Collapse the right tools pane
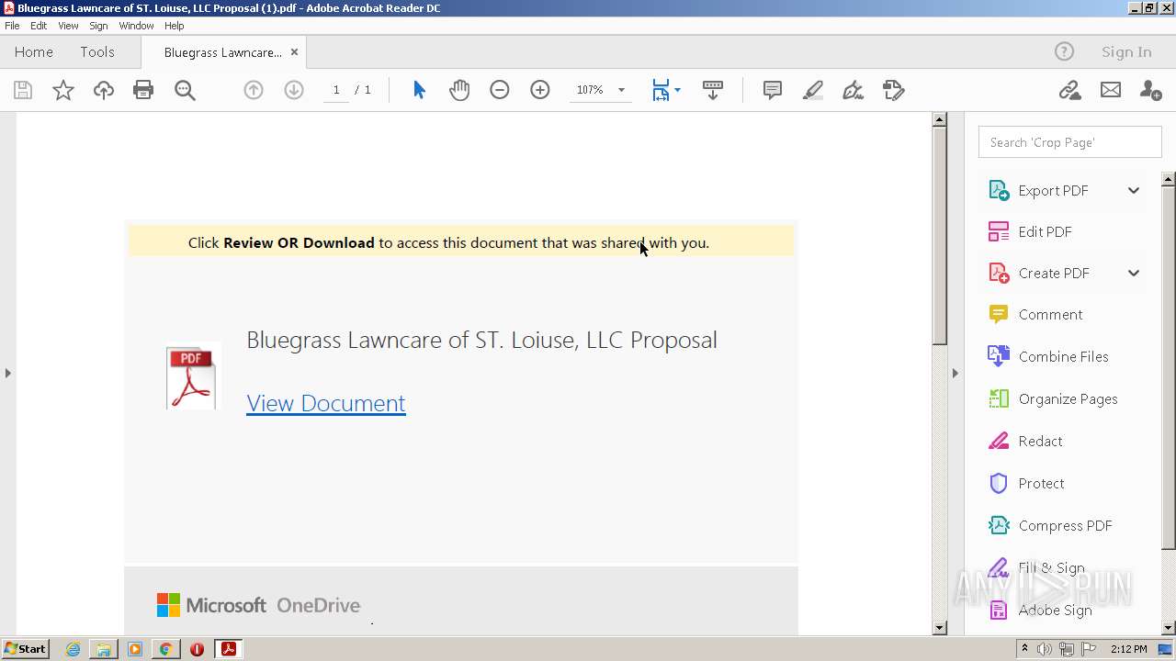The image size is (1176, 661). click(x=955, y=373)
